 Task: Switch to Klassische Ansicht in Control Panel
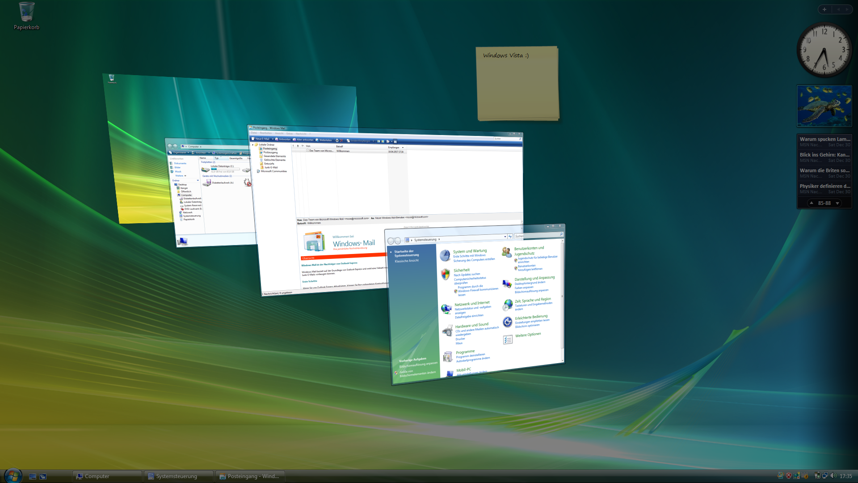pyautogui.click(x=407, y=261)
